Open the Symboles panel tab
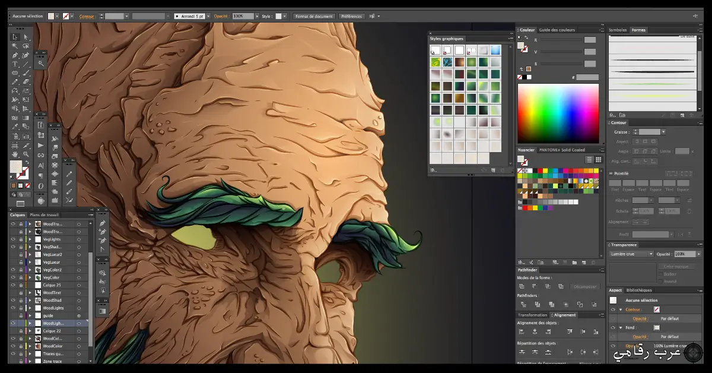 point(619,30)
